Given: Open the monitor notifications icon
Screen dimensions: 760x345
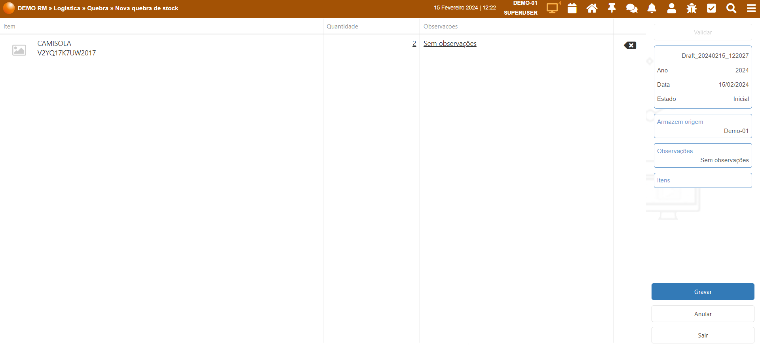Looking at the screenshot, I should pyautogui.click(x=552, y=8).
